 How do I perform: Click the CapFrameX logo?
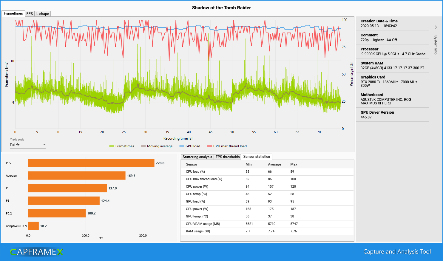[x=37, y=252]
